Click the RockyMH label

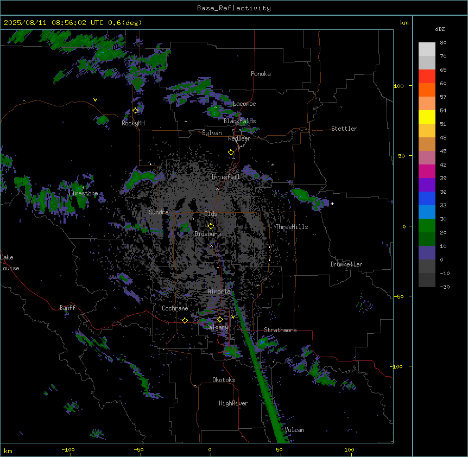click(x=133, y=123)
